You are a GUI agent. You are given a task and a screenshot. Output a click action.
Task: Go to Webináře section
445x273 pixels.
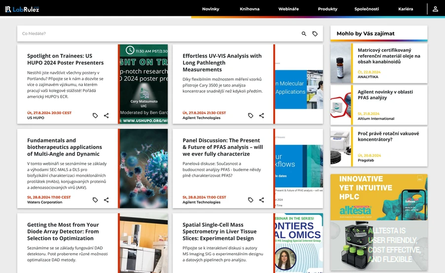tap(288, 9)
